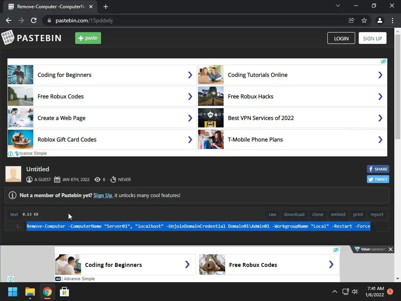Open Best VPN Services of 2022 ad

(292, 118)
